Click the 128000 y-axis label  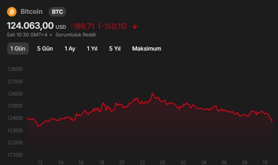pos(15,69)
